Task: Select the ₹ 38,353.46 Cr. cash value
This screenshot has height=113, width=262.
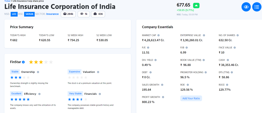Action: (228, 65)
